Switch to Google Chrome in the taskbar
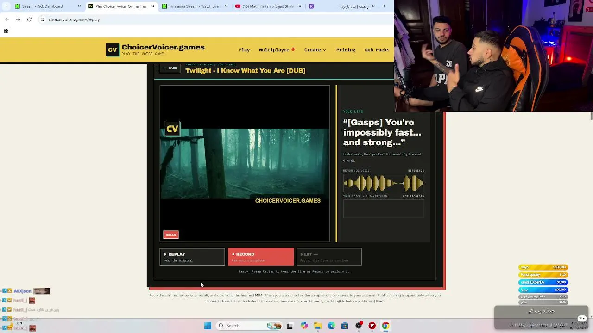This screenshot has width=593, height=333. 385,326
